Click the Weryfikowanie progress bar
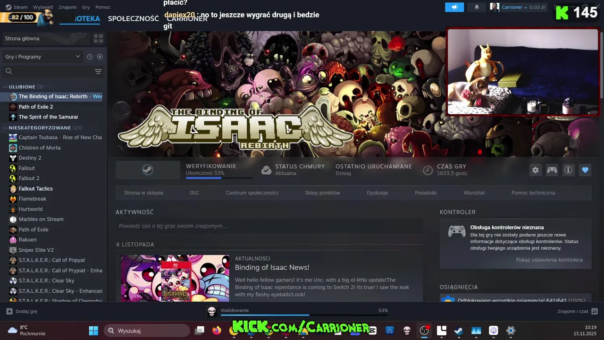604x340 pixels. (219, 178)
